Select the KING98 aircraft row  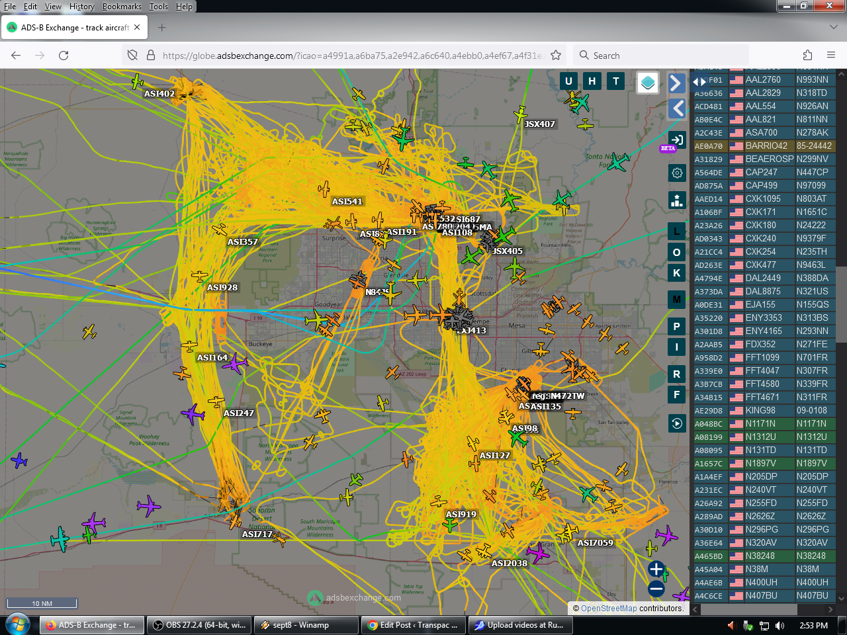point(764,410)
